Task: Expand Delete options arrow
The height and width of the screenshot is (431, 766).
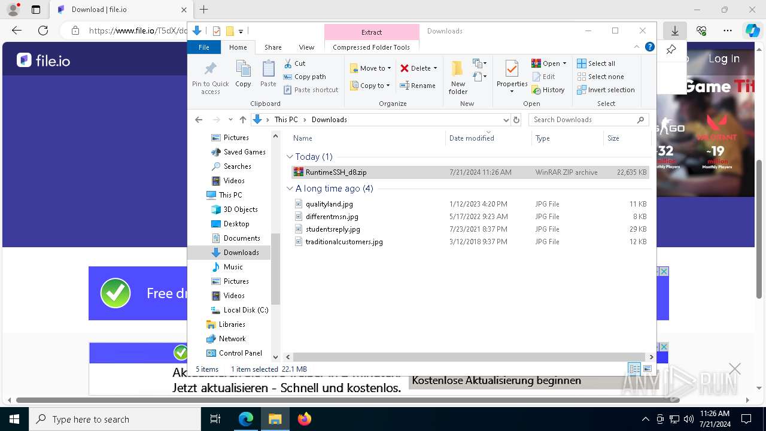Action: pos(435,68)
